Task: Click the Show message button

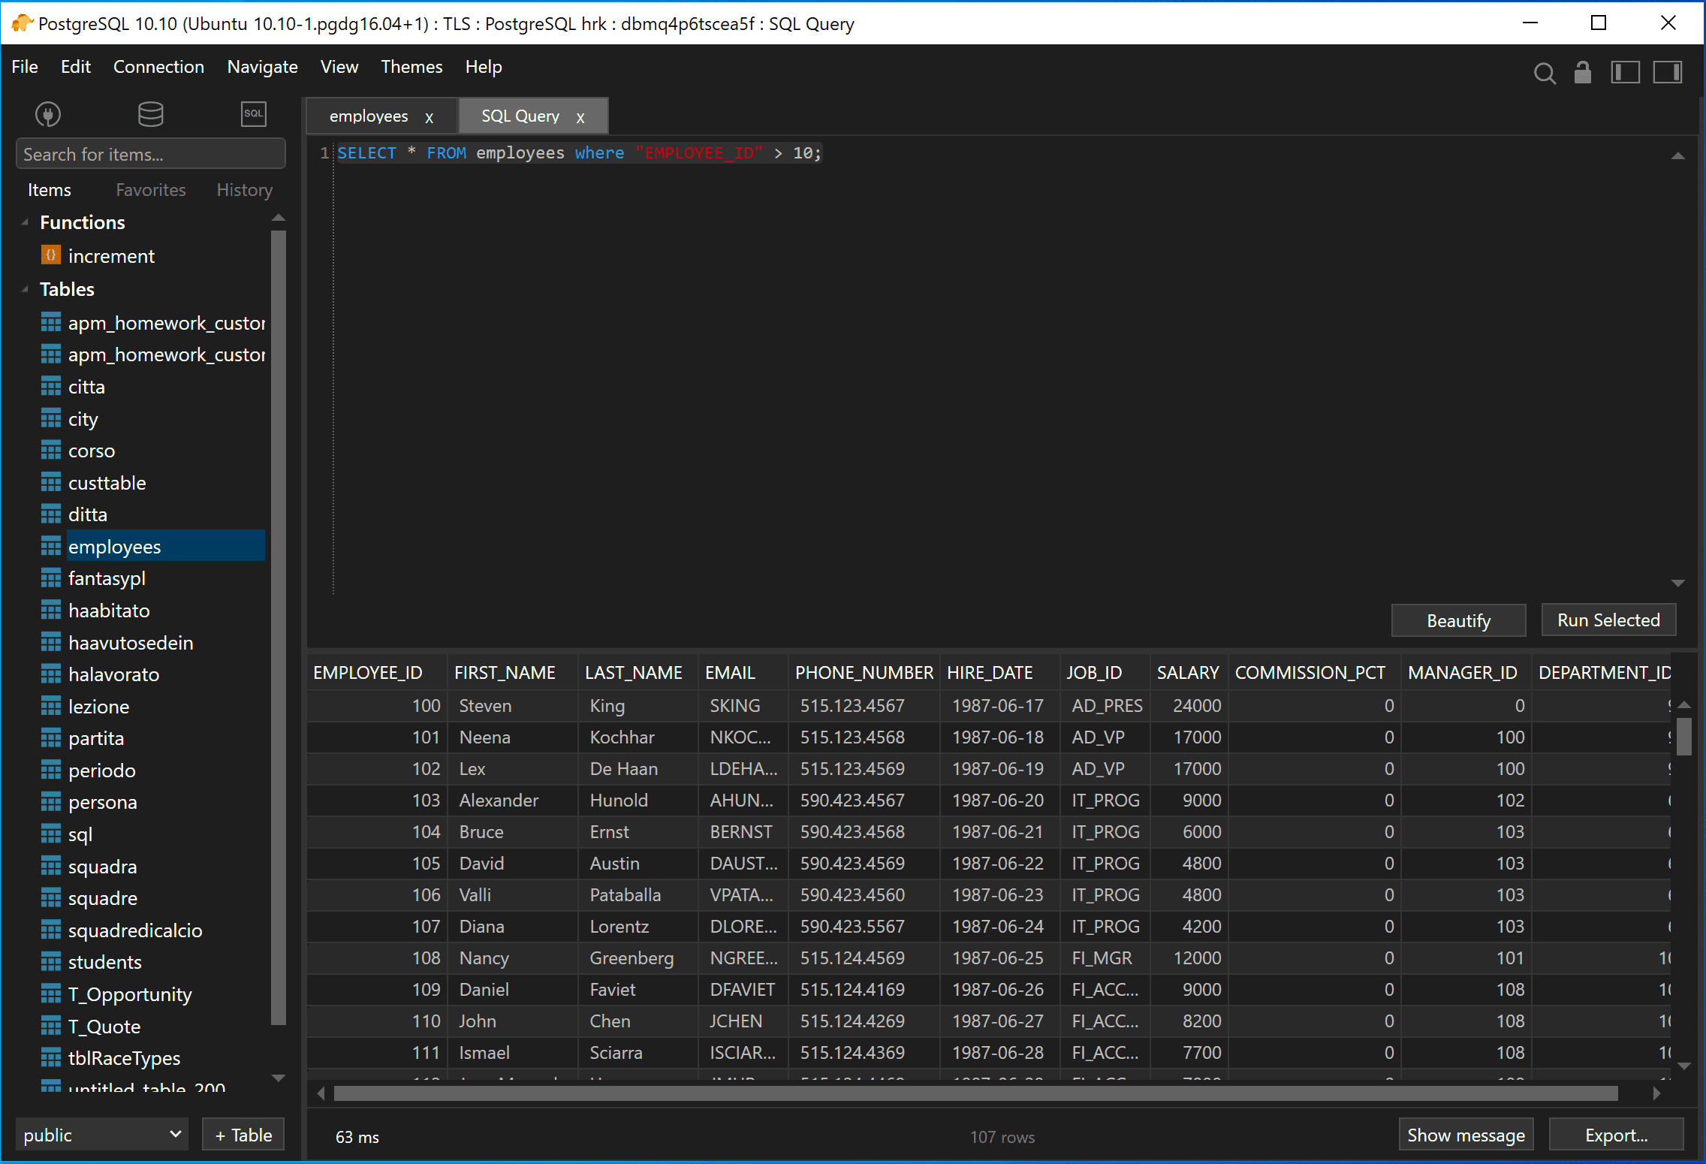Action: coord(1466,1135)
